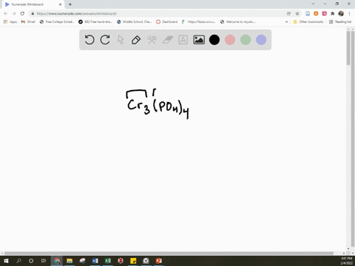This screenshot has width=355, height=266.
Task: Open Cortana from the taskbar
Action: pos(31,261)
